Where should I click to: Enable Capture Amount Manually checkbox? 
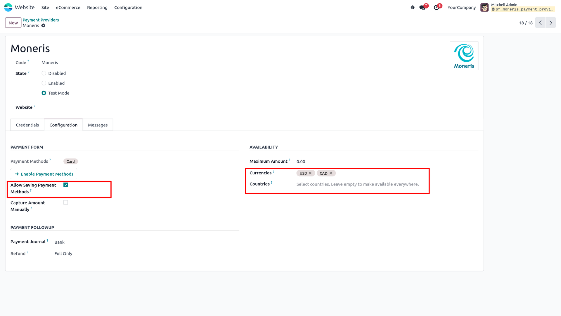(66, 202)
